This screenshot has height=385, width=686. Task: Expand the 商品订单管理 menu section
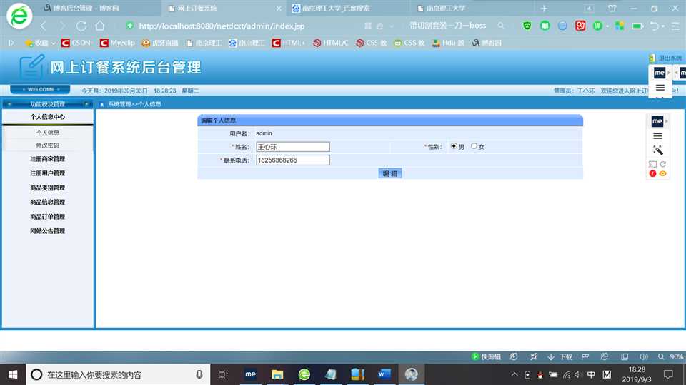click(x=47, y=217)
